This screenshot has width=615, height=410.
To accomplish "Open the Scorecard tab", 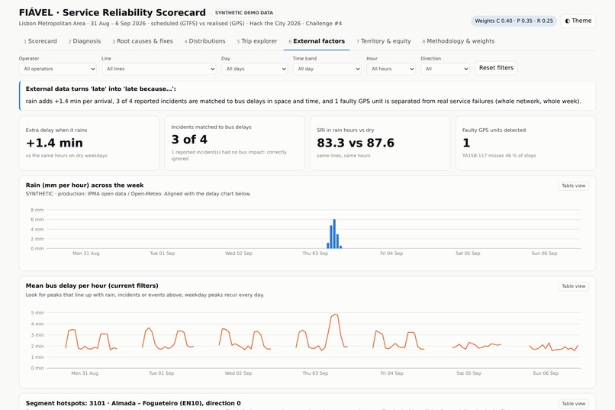I will (x=40, y=41).
